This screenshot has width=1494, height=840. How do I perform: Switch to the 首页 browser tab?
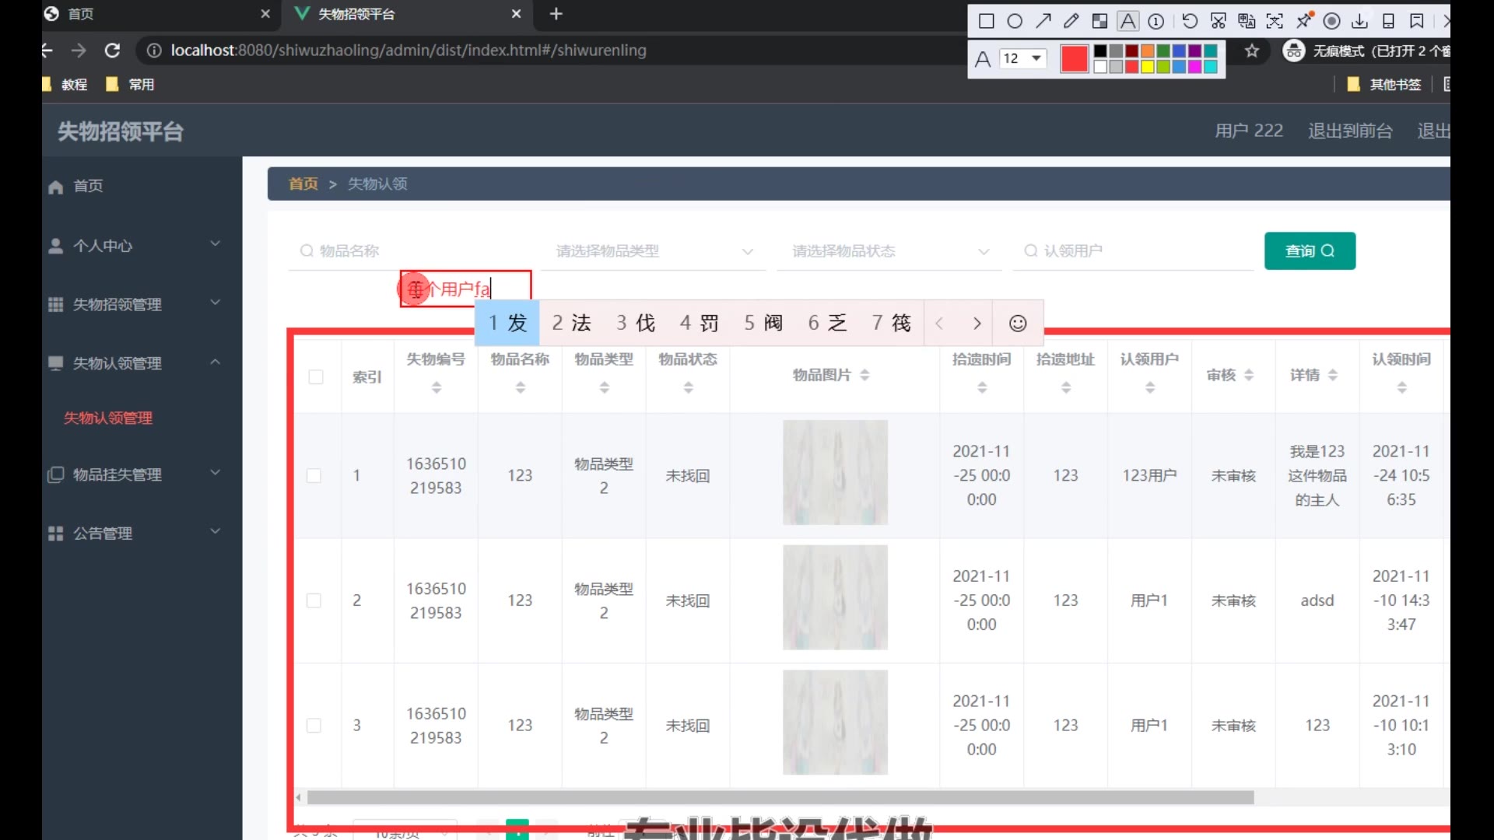156,14
